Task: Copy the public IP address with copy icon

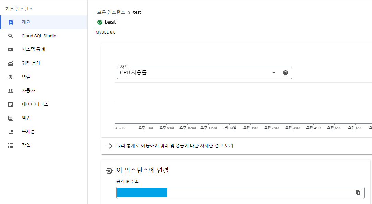Action: click(x=358, y=193)
